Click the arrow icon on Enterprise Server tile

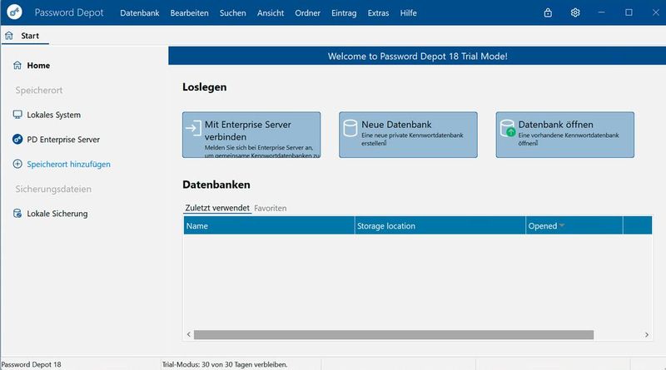[x=193, y=128]
